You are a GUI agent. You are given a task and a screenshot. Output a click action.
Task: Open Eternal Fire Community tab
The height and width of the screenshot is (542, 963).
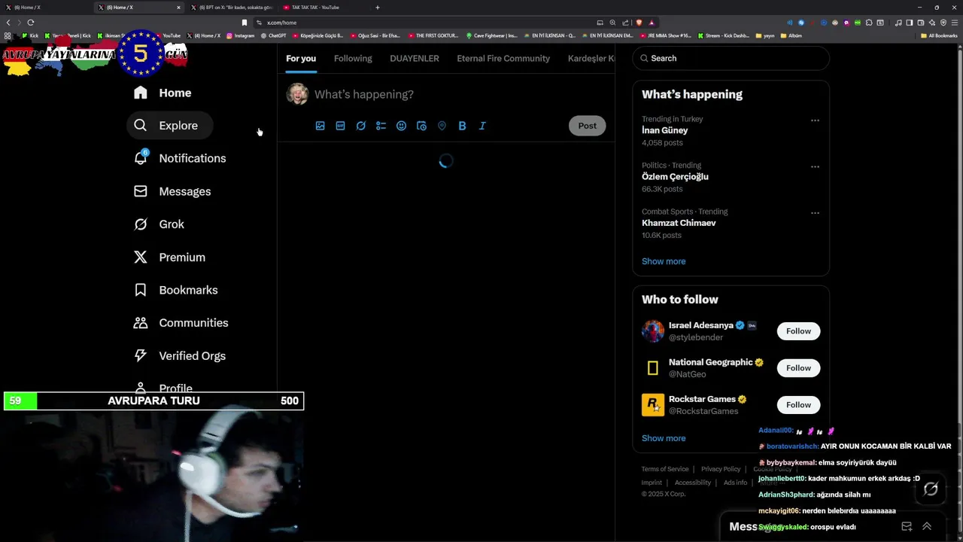pos(503,59)
